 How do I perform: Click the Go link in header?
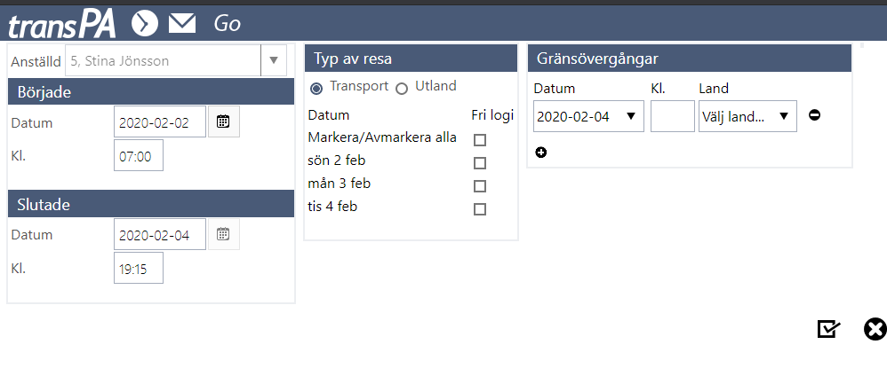coord(228,24)
